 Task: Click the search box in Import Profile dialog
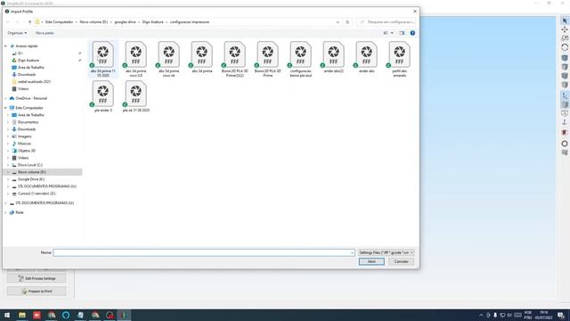point(386,22)
